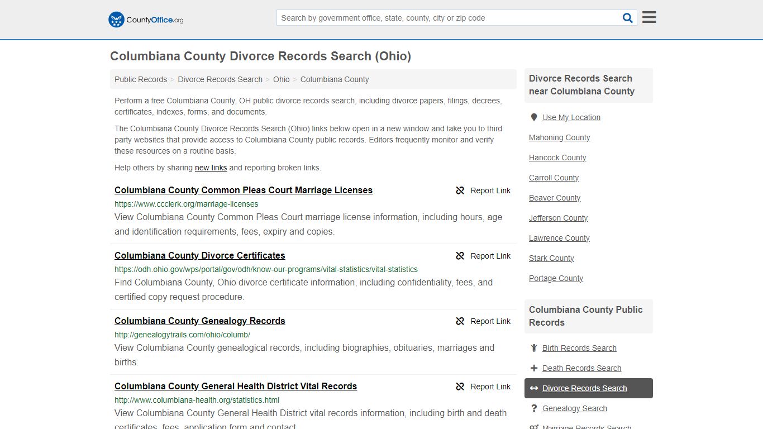
Task: Visit the genealogytrails.com URL
Action: pos(182,335)
